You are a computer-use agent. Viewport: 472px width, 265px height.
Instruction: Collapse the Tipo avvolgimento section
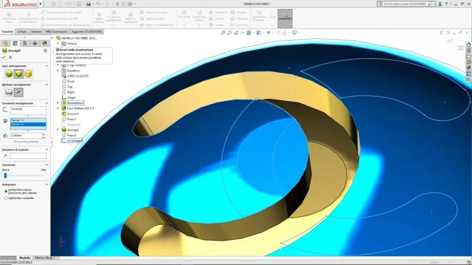click(x=46, y=66)
